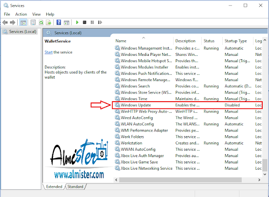Open the Action menu

[x=21, y=14]
